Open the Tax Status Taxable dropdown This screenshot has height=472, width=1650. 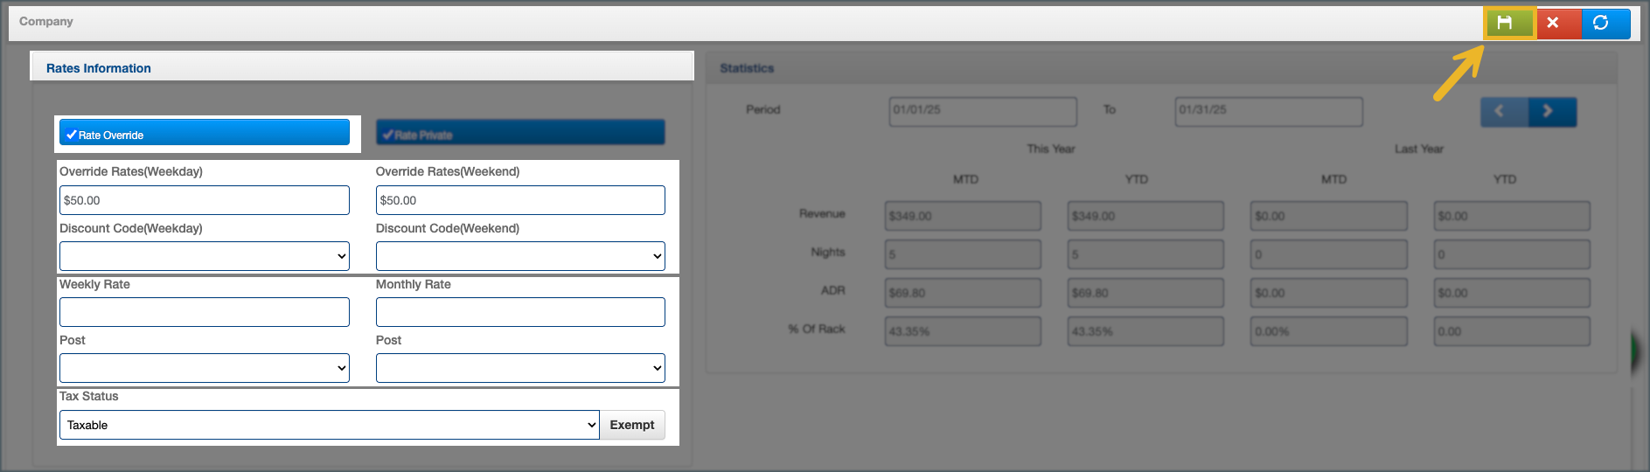click(x=328, y=425)
